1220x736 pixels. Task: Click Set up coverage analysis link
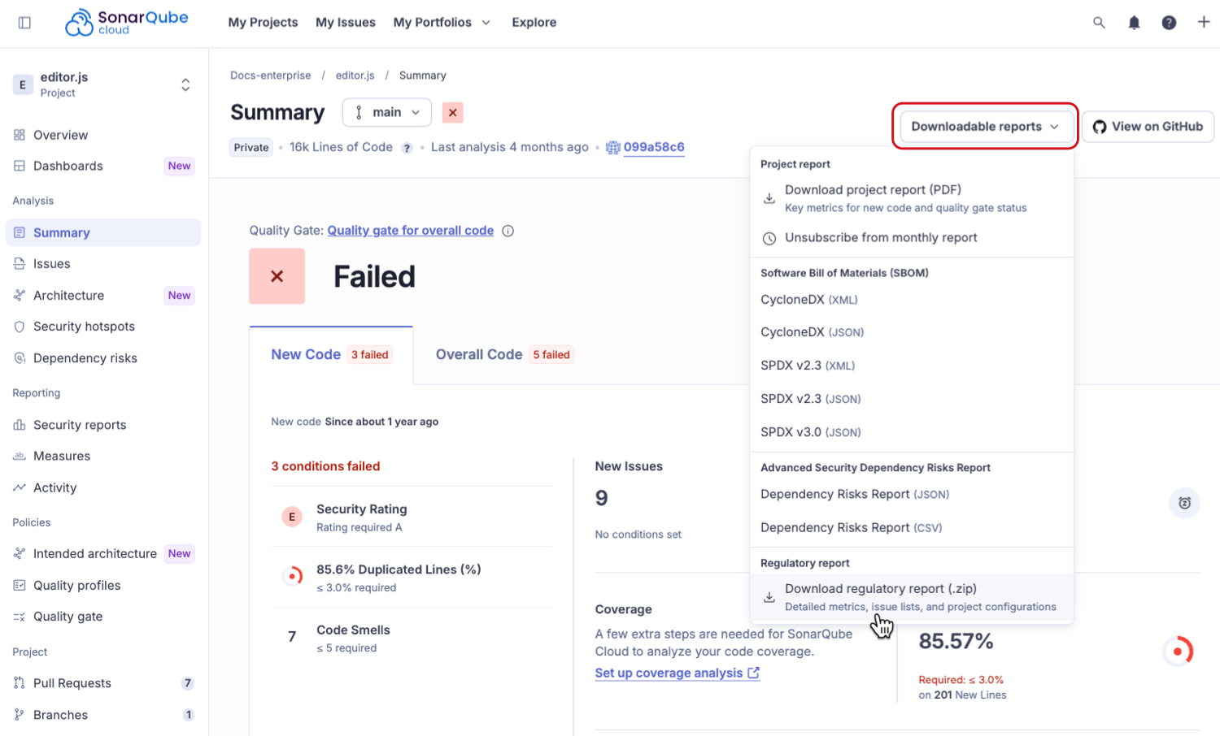click(678, 673)
